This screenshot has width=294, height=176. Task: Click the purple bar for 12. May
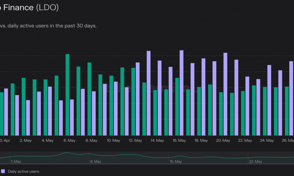(x=138, y=99)
